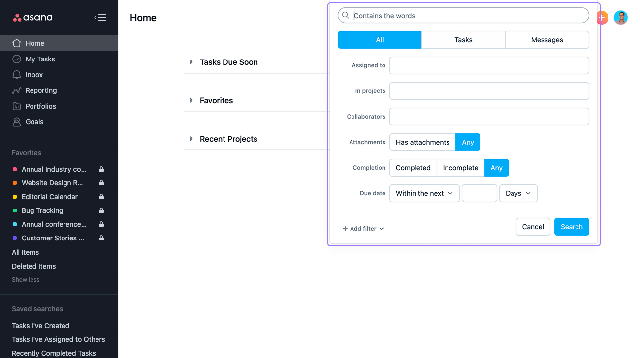Click the Inbox bell icon
This screenshot has width=640, height=358.
(x=17, y=75)
